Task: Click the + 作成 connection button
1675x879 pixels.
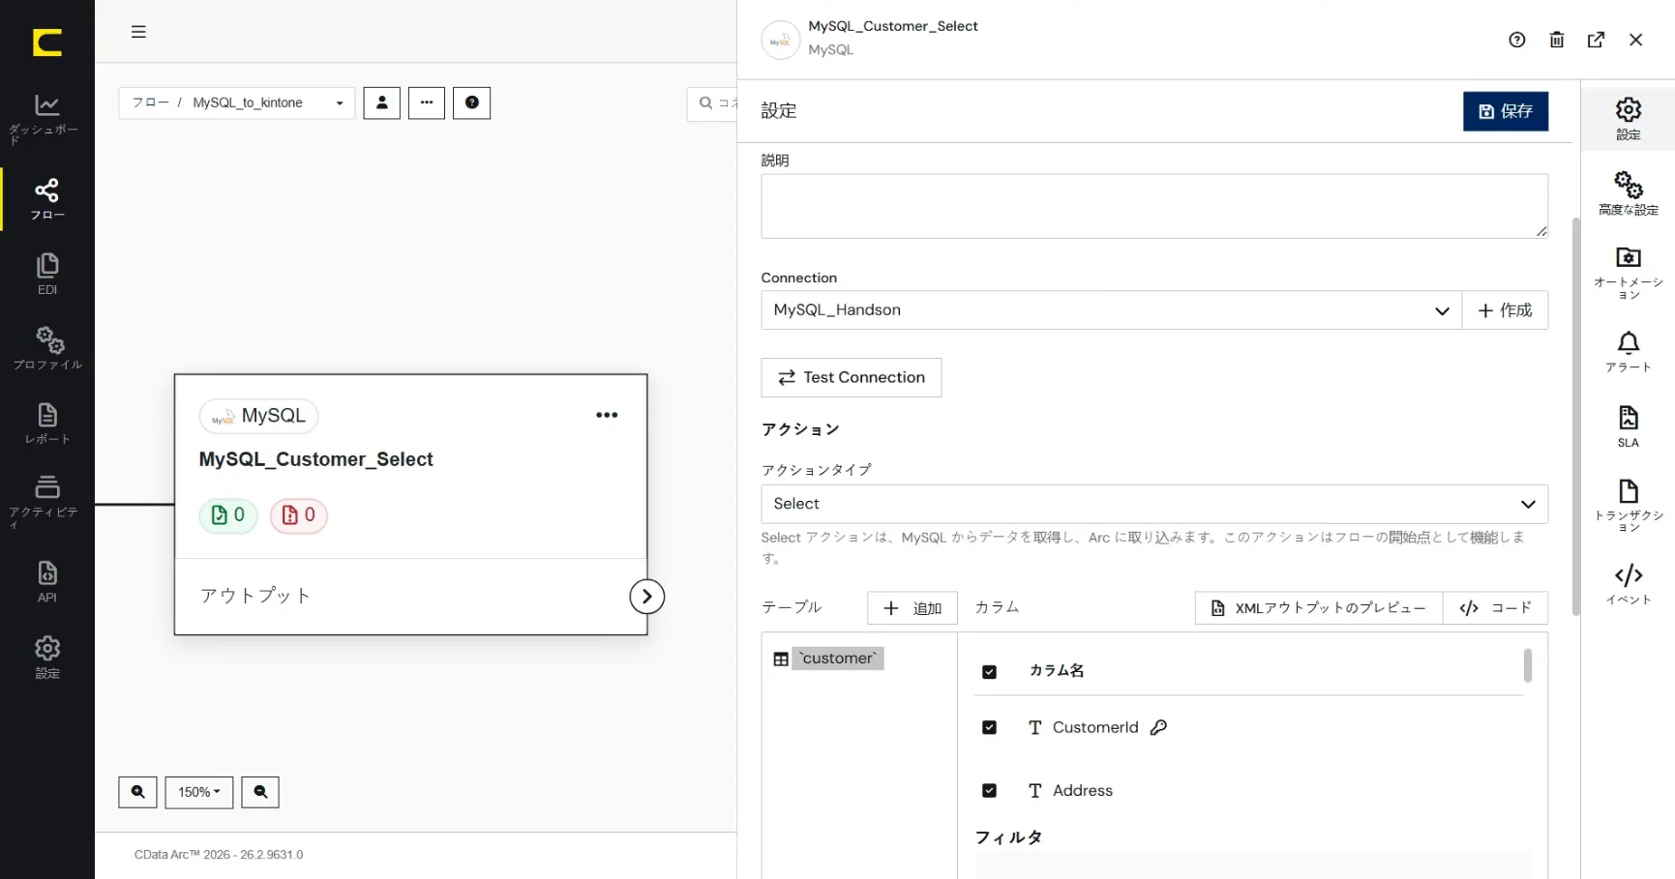Action: pos(1505,310)
